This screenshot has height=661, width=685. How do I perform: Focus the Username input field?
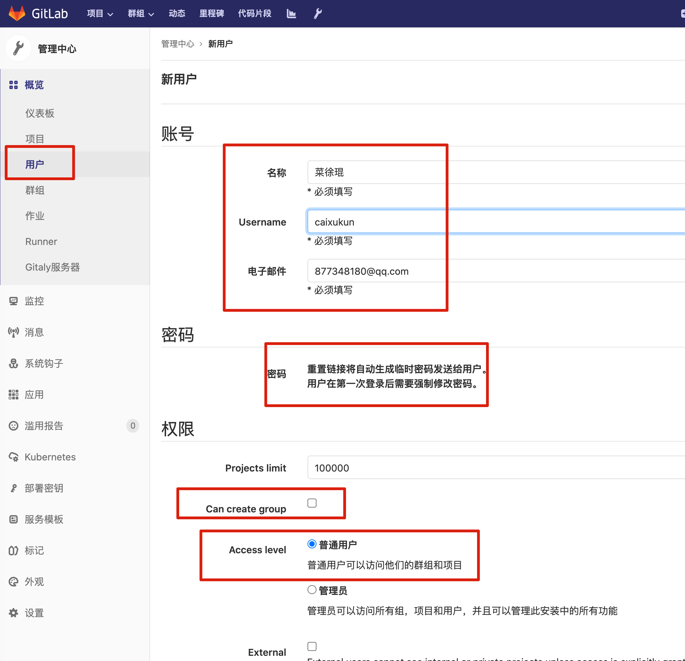pyautogui.click(x=496, y=222)
